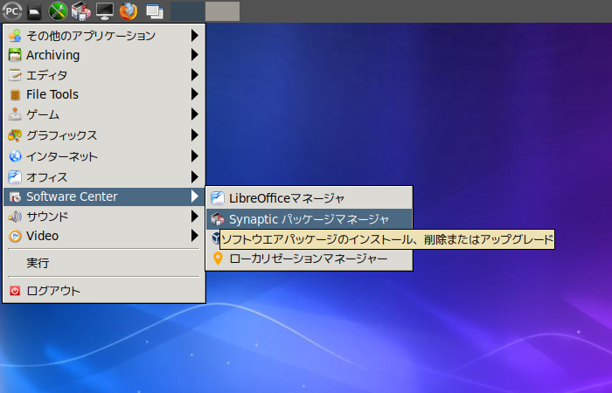Click the エディタ notepad icon
Image resolution: width=612 pixels, height=393 pixels.
[15, 75]
